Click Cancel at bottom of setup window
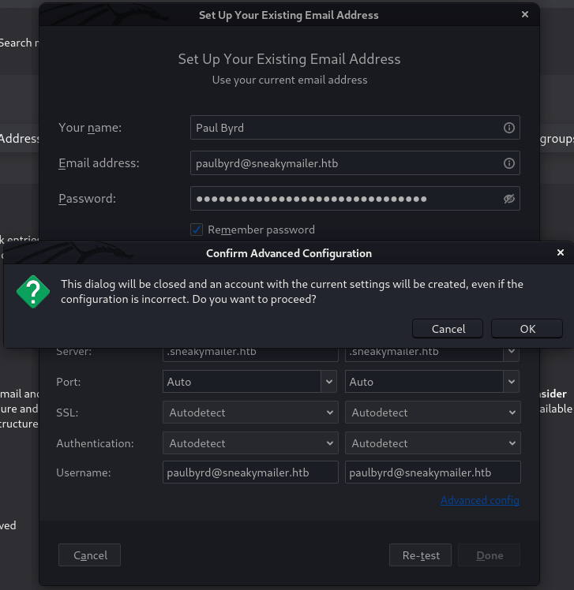The height and width of the screenshot is (590, 574). point(89,555)
